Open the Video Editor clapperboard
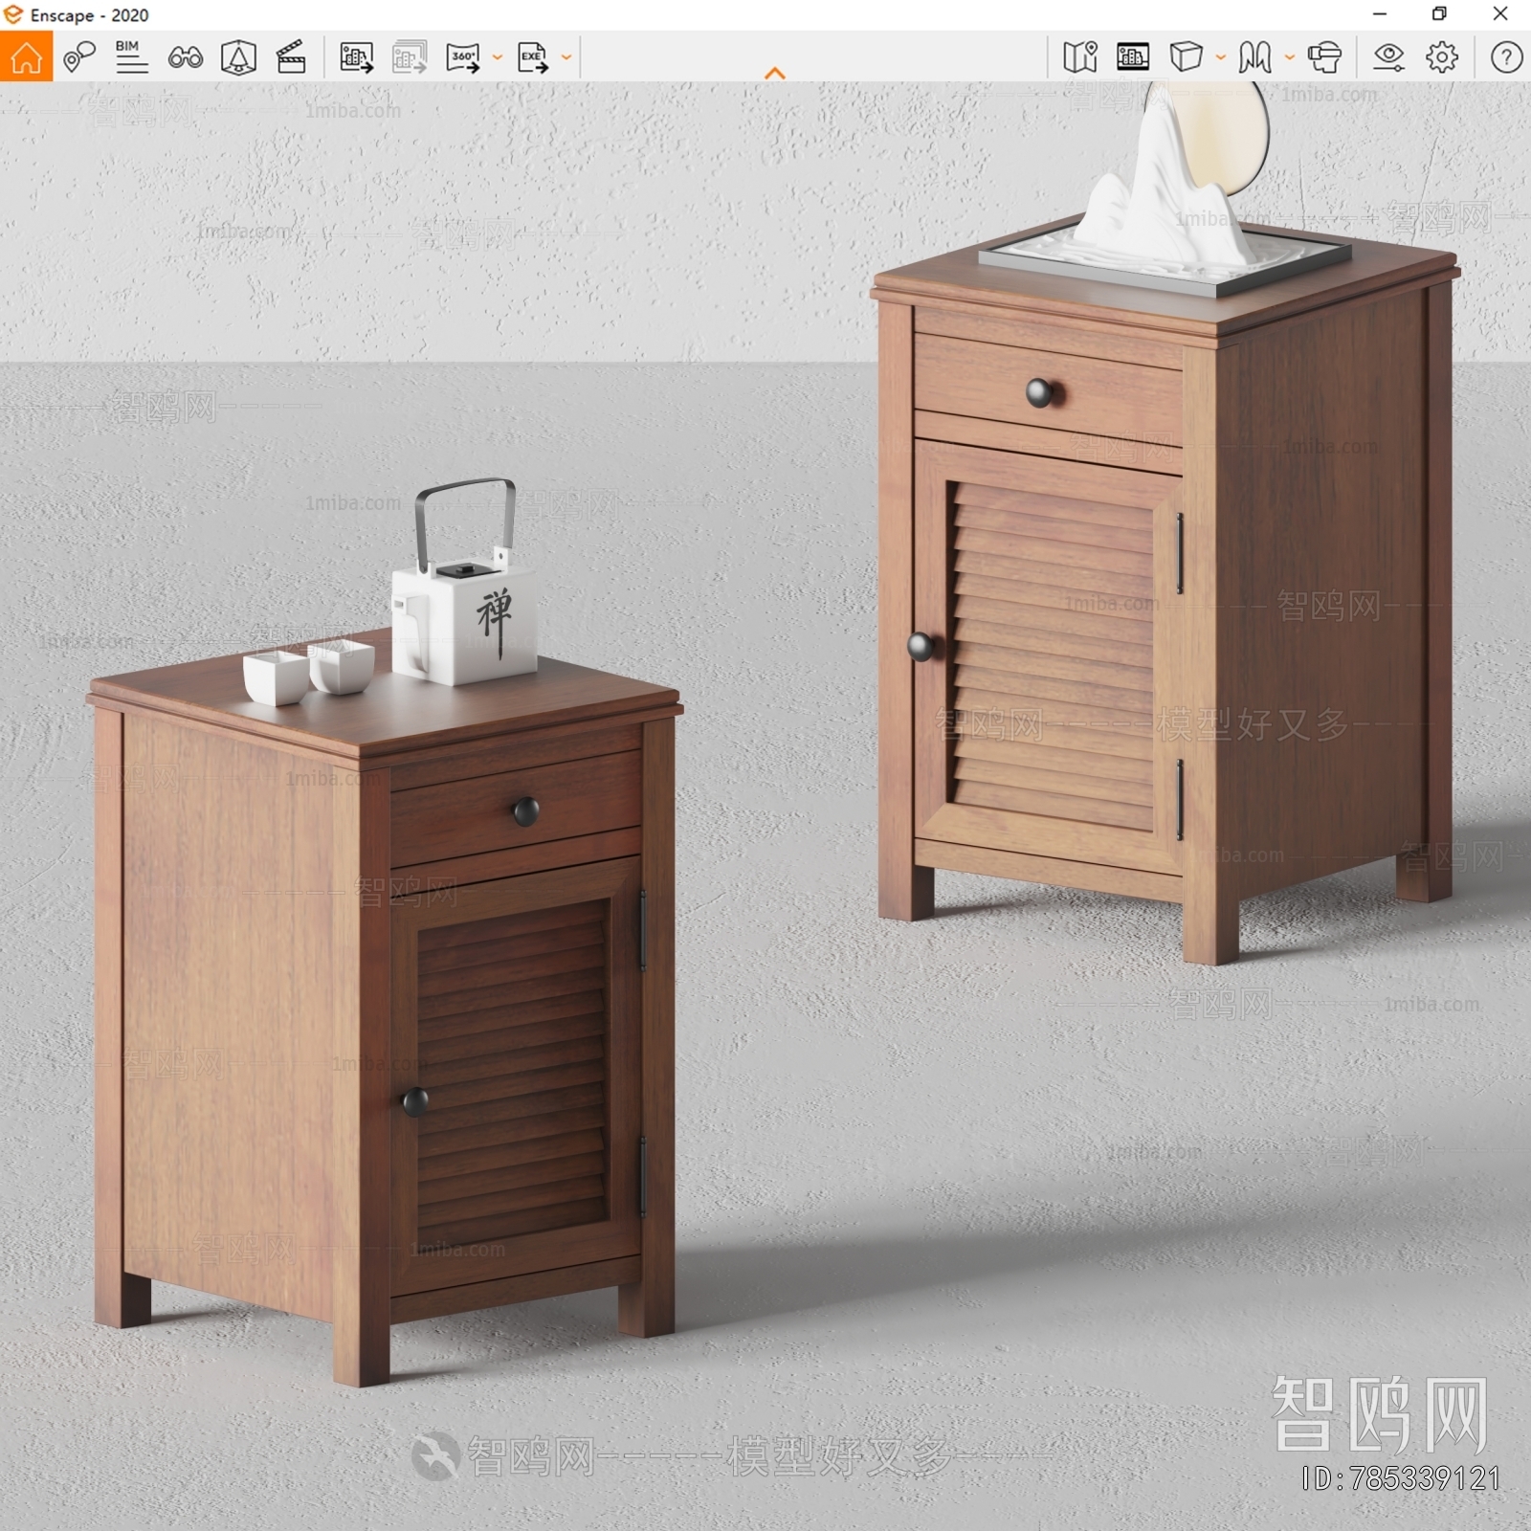Viewport: 1531px width, 1531px height. coord(291,57)
